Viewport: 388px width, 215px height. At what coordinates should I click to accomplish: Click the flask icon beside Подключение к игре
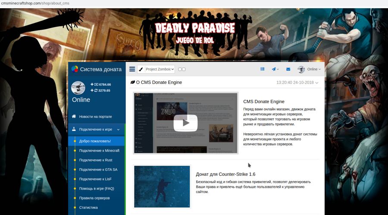(74, 129)
